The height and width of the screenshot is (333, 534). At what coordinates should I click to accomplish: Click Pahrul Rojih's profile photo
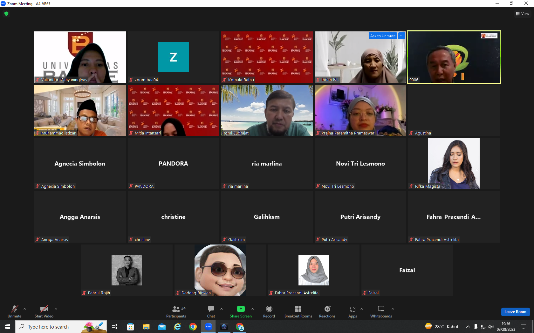click(127, 270)
